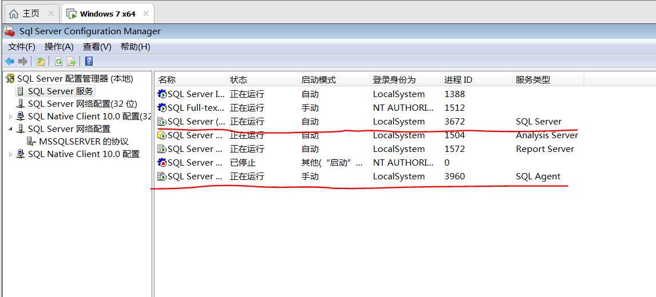Click the 其他(“启动”... start mode cell
This screenshot has width=656, height=297.
click(332, 163)
